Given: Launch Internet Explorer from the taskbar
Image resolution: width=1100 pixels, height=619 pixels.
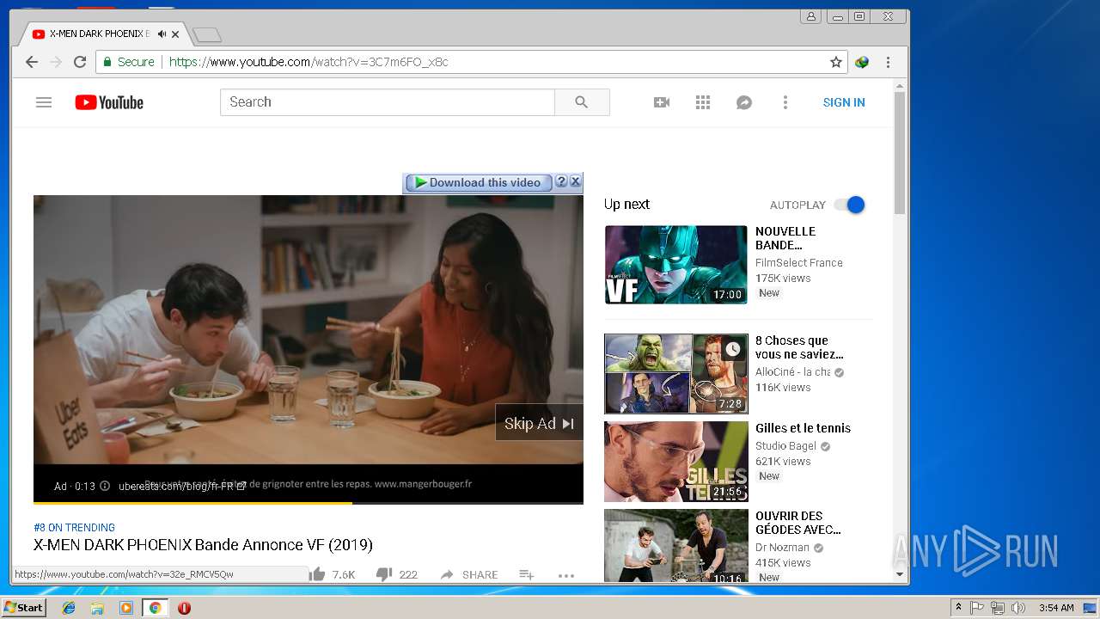Looking at the screenshot, I should coord(69,608).
